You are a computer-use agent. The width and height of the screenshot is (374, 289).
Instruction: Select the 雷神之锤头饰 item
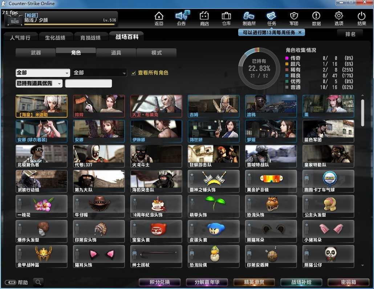tap(214, 181)
